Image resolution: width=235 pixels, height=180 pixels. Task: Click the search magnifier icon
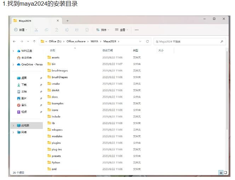222,41
